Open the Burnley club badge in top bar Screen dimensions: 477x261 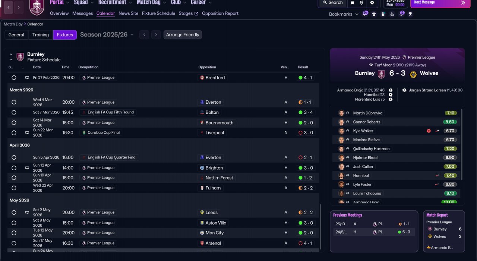point(37,7)
